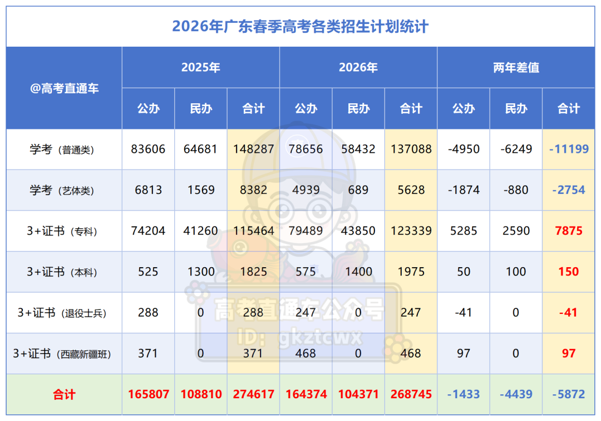601x421 pixels.
Task: Select cell value 8382
Action: [253, 190]
